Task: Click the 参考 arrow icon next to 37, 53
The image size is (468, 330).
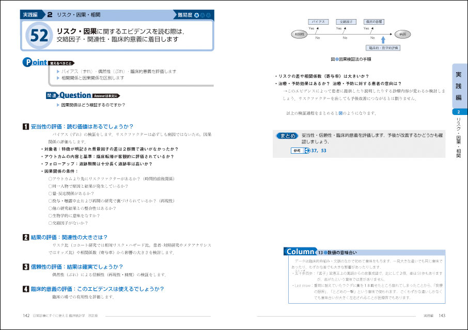Action: [x=307, y=151]
